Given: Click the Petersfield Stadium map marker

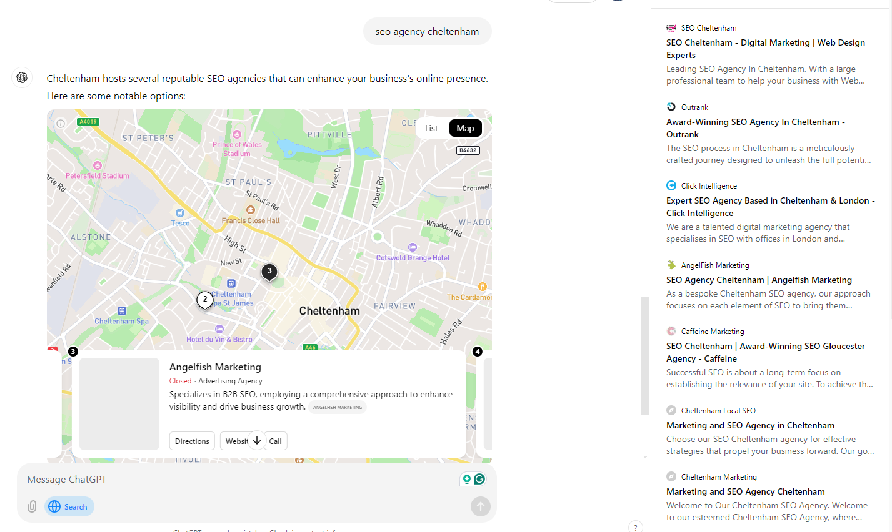Looking at the screenshot, I should (x=98, y=165).
